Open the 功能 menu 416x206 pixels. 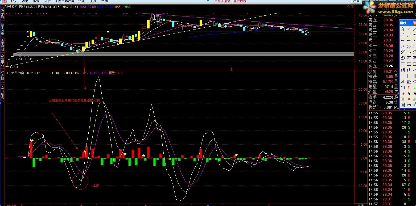25,1
